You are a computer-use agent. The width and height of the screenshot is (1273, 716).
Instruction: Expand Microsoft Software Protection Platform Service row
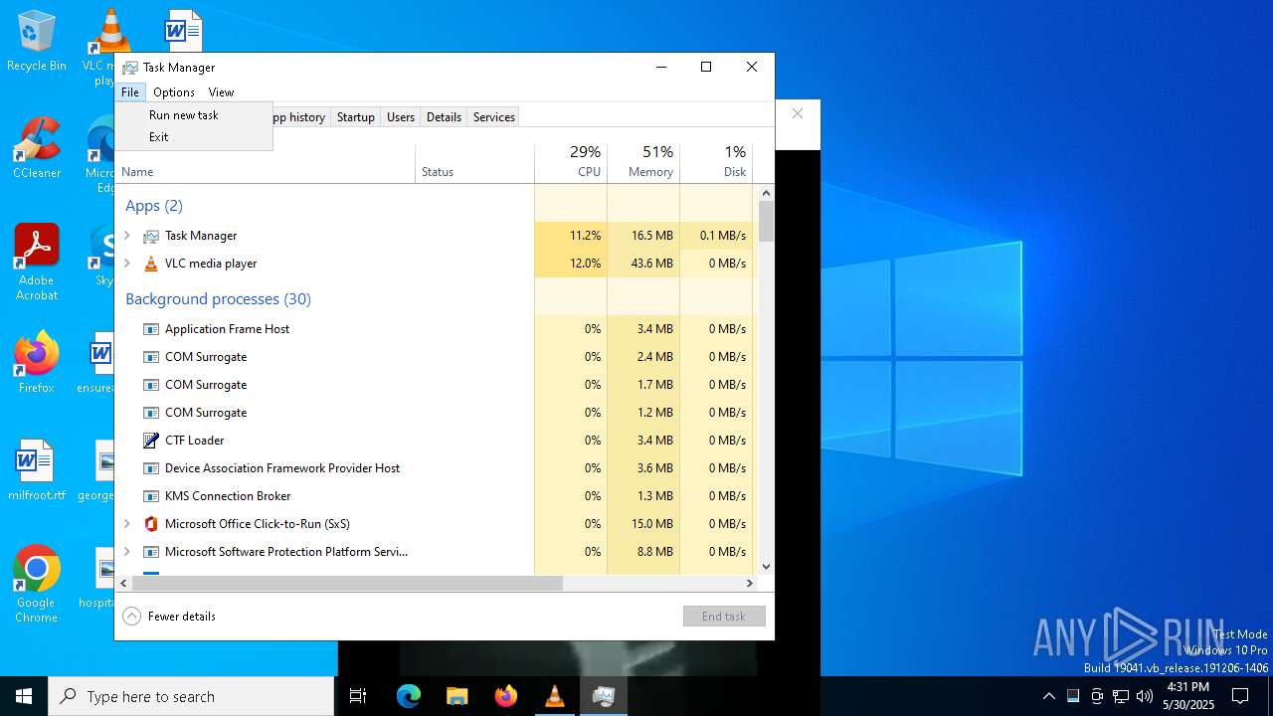coord(126,552)
